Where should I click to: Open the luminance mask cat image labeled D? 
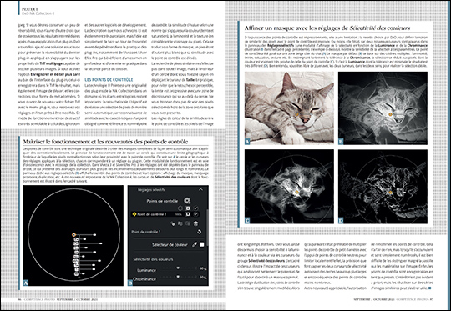click(x=383, y=187)
